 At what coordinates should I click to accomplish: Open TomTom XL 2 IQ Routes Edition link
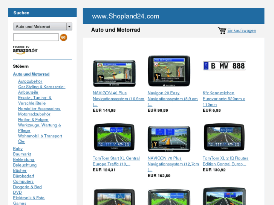(225, 161)
